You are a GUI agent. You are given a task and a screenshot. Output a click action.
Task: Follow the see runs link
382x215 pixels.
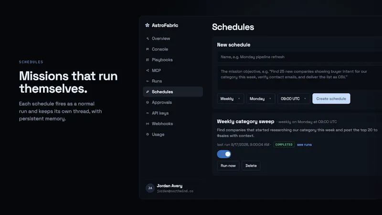[304, 145]
